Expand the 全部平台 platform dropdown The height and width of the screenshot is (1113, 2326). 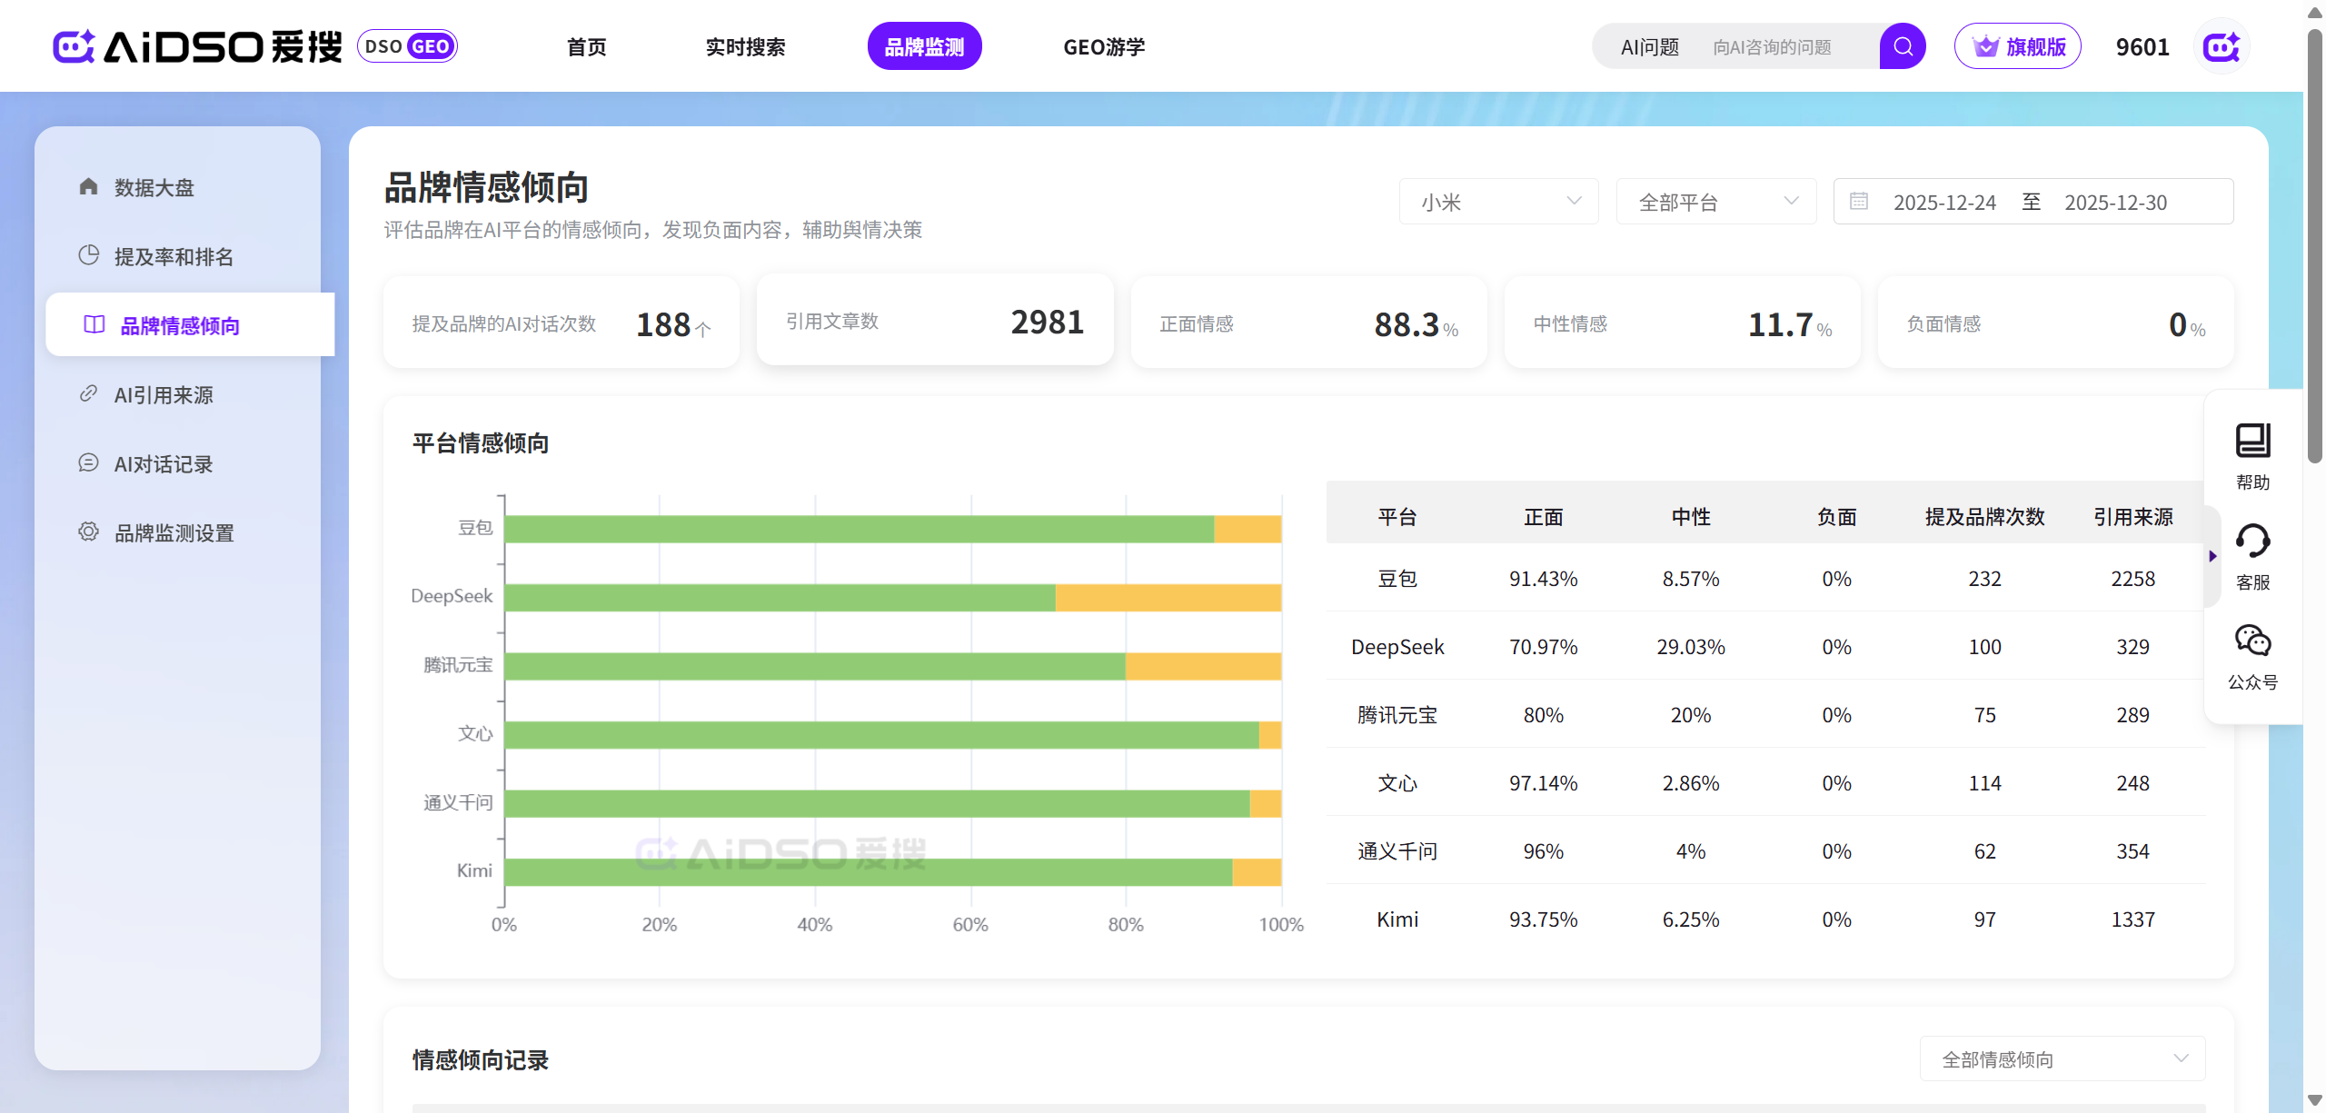tap(1715, 202)
